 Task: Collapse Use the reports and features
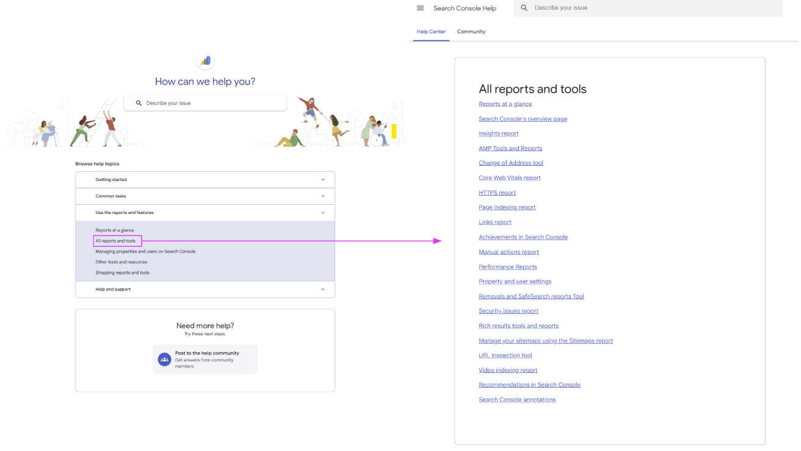205,213
